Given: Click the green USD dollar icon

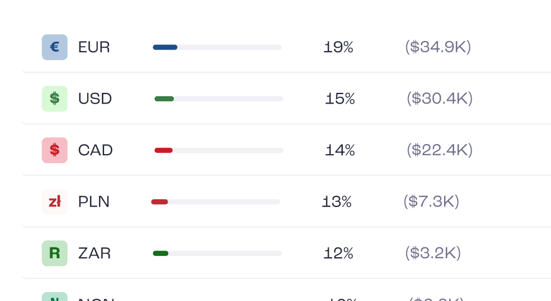Looking at the screenshot, I should coord(55,98).
